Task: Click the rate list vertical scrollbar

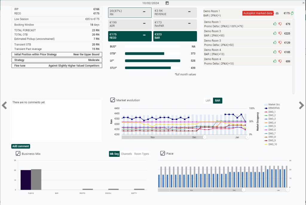Action: [x=293, y=56]
